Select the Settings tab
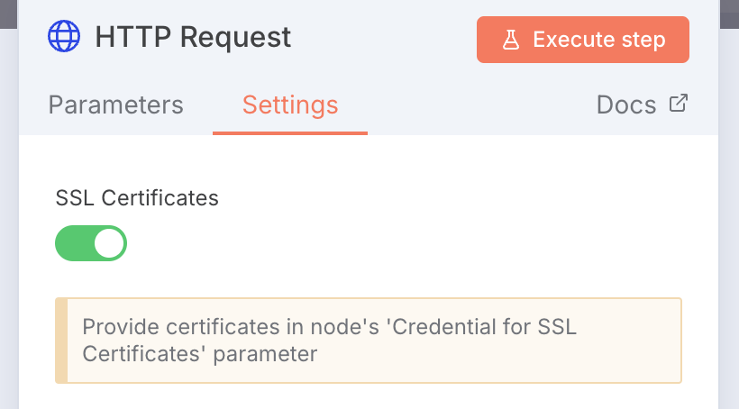The height and width of the screenshot is (409, 739). (290, 105)
